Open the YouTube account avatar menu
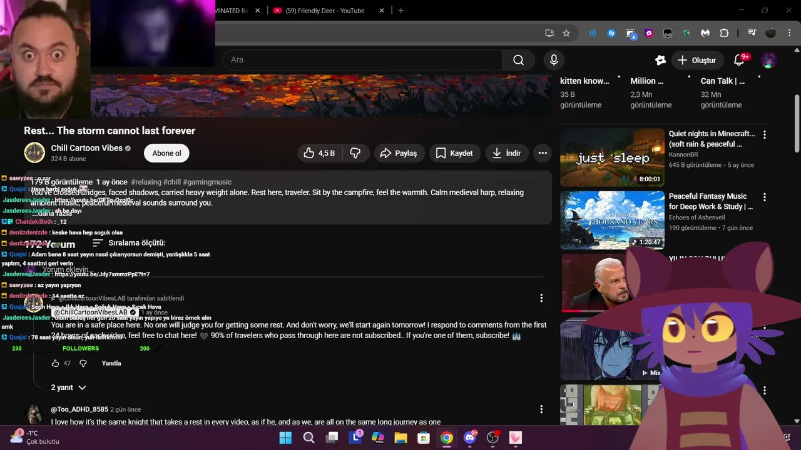Viewport: 801px width, 450px height. click(x=768, y=60)
